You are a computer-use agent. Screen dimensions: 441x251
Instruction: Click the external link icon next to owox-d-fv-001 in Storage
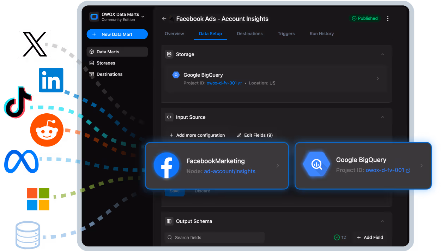pos(240,83)
